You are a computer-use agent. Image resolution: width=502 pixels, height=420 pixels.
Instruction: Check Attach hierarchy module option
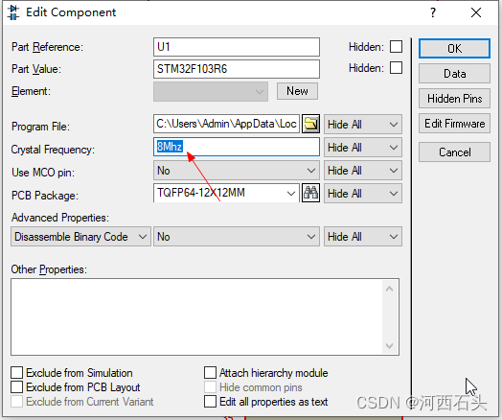pyautogui.click(x=210, y=373)
